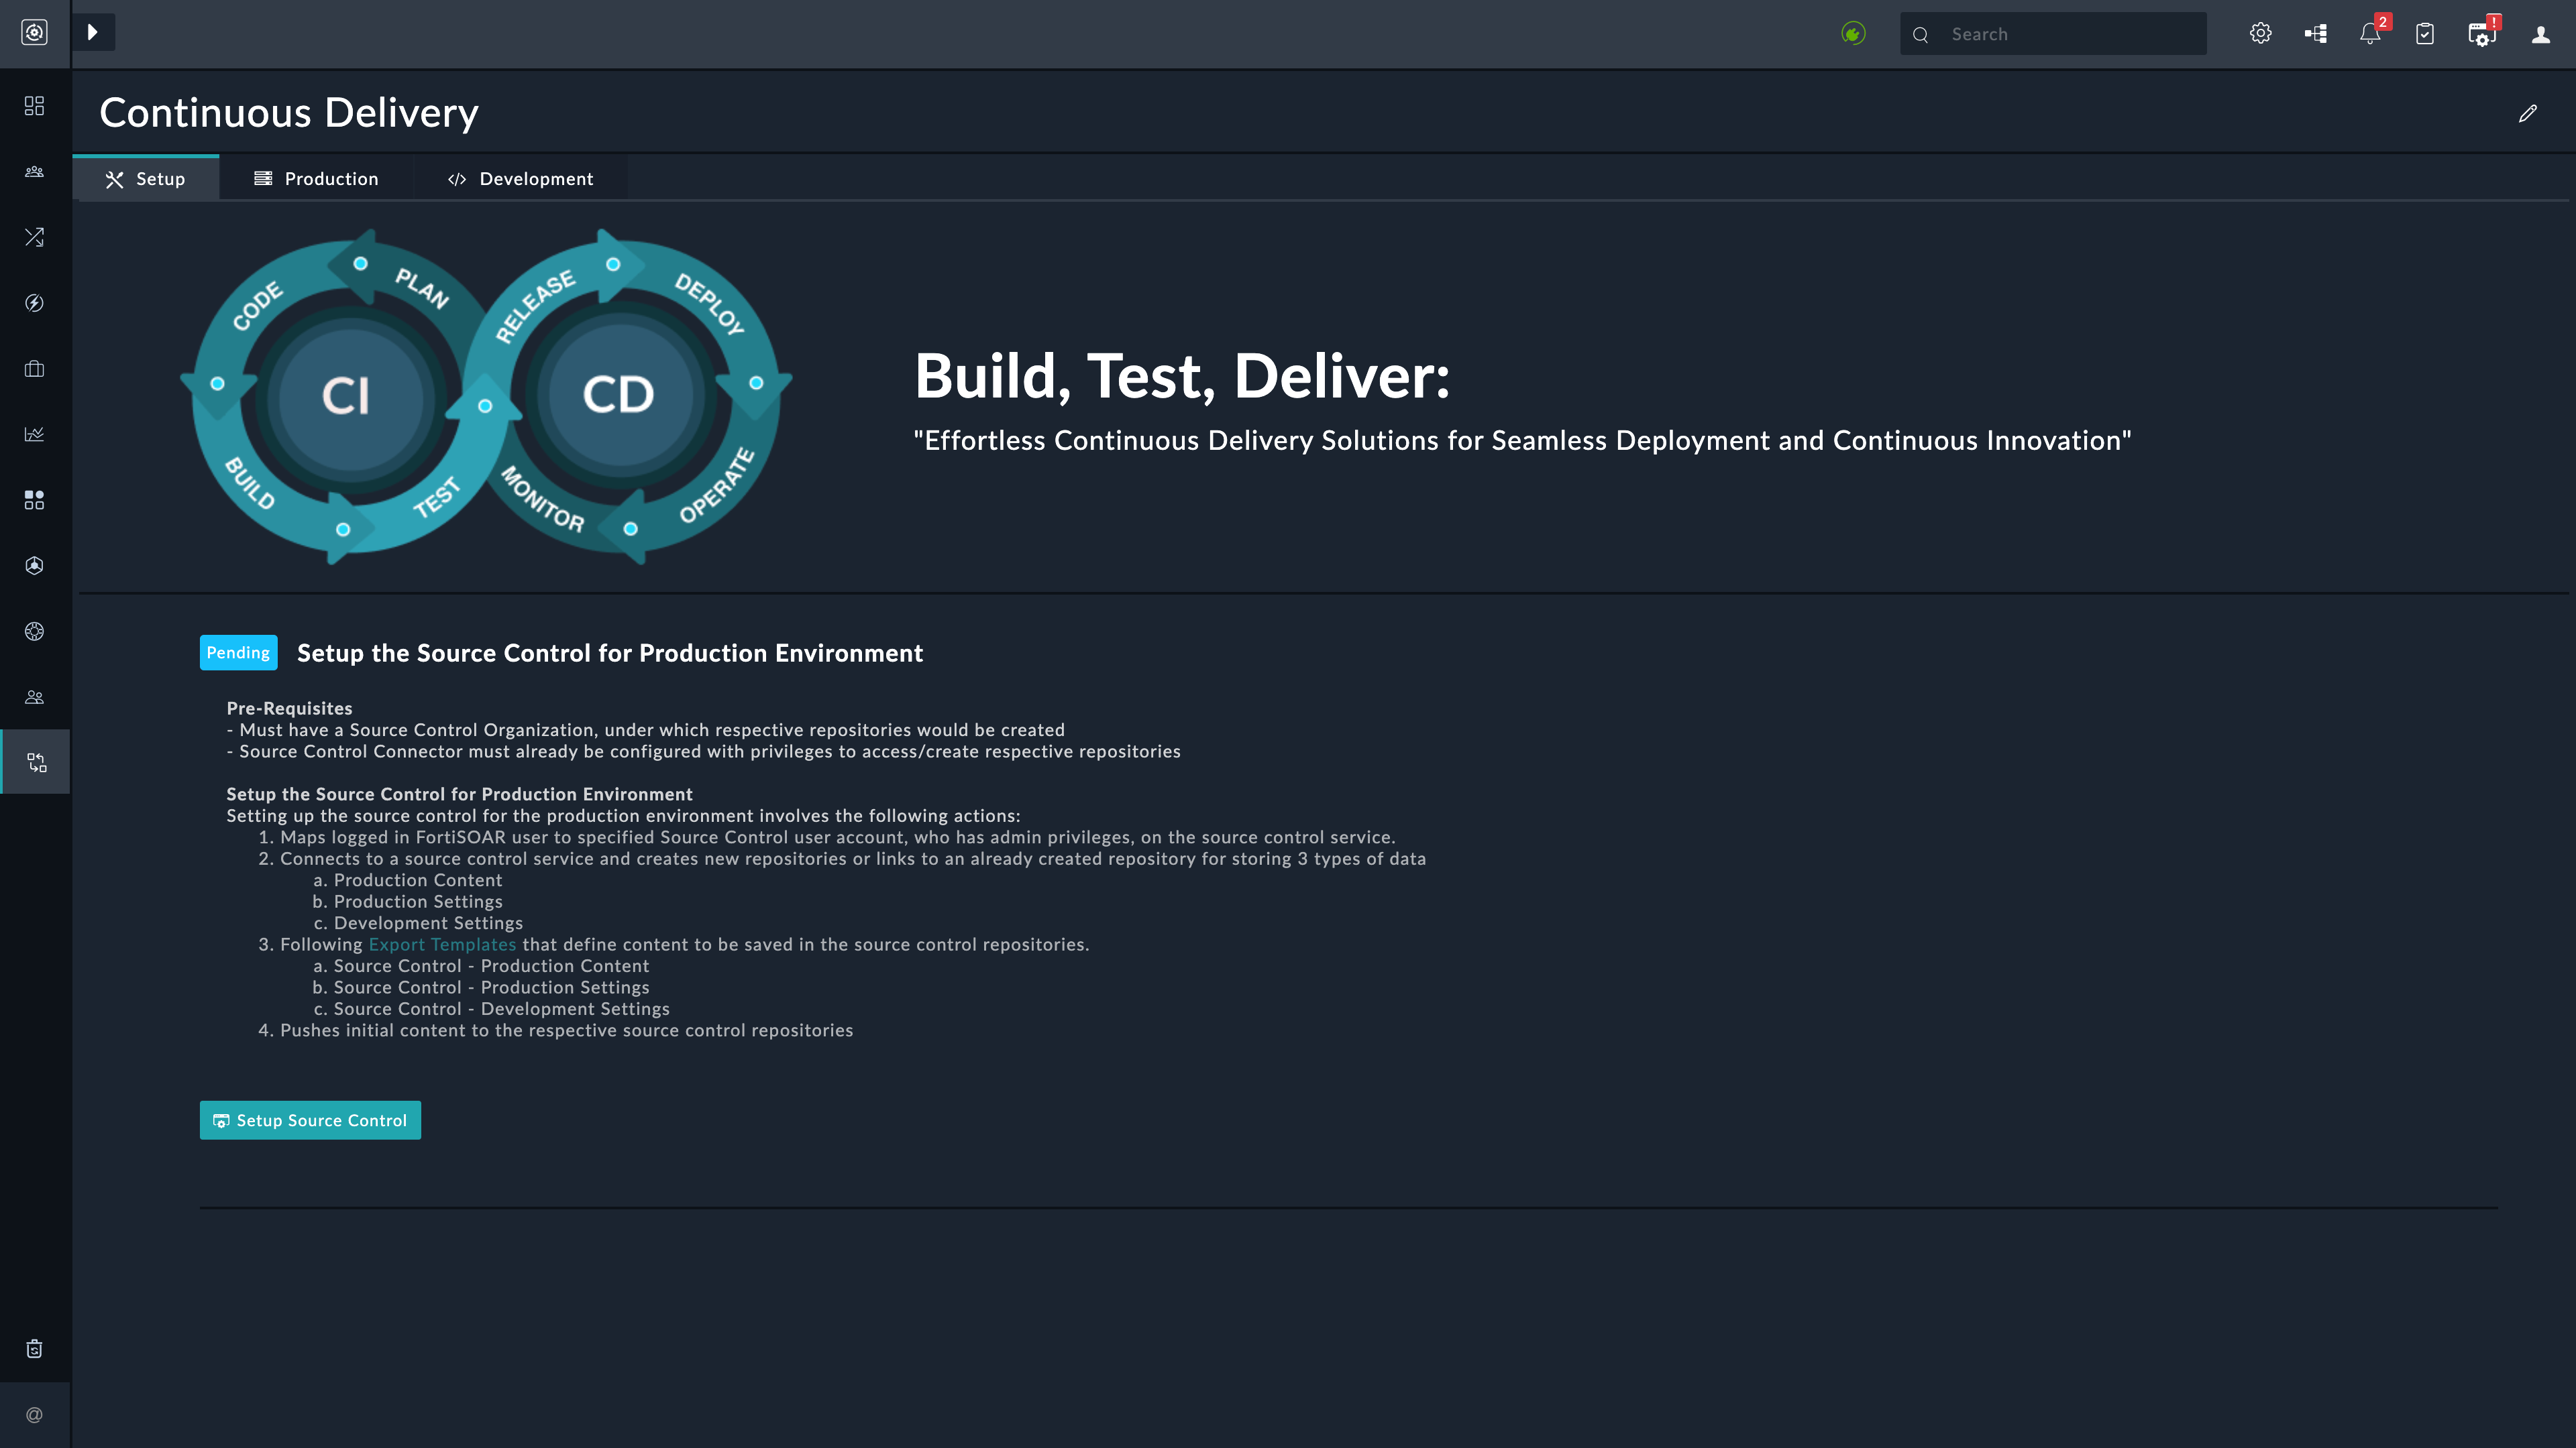Open the Dashboard icon in the sidebar

click(34, 106)
